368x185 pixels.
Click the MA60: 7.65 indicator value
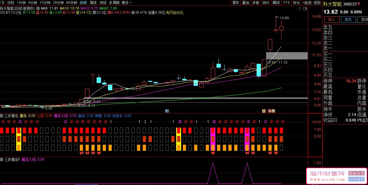(108, 8)
